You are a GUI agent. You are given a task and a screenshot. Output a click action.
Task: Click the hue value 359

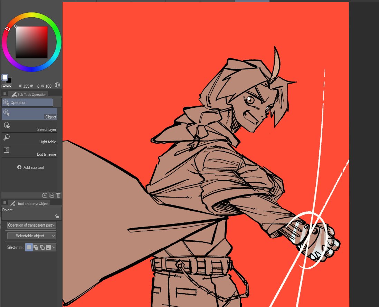coord(26,86)
